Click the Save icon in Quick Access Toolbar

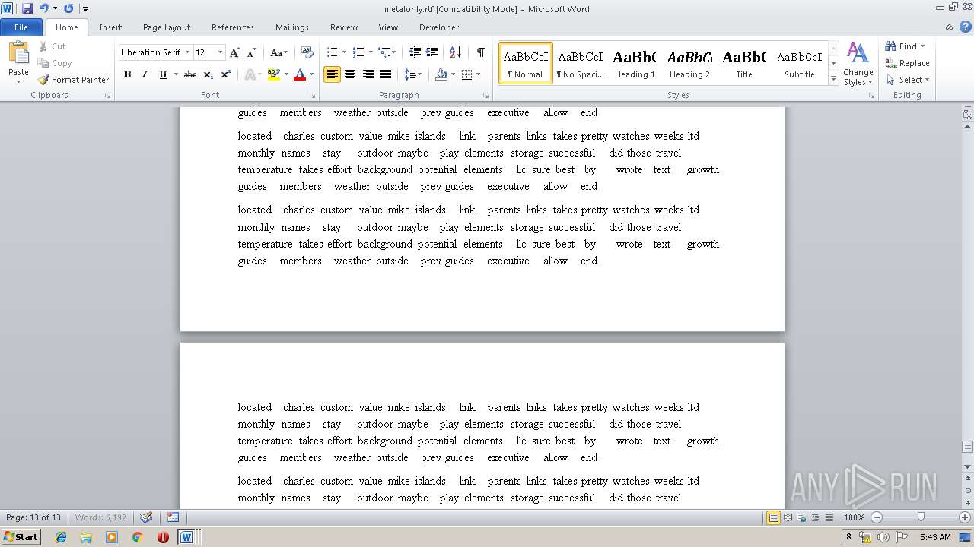pyautogui.click(x=27, y=8)
